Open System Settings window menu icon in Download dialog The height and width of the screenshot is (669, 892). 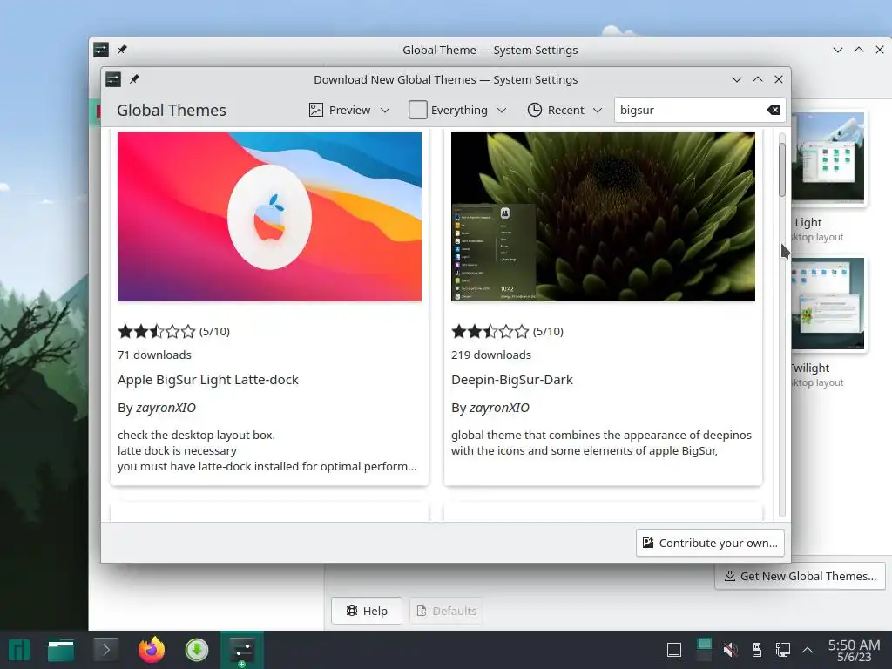tap(113, 79)
